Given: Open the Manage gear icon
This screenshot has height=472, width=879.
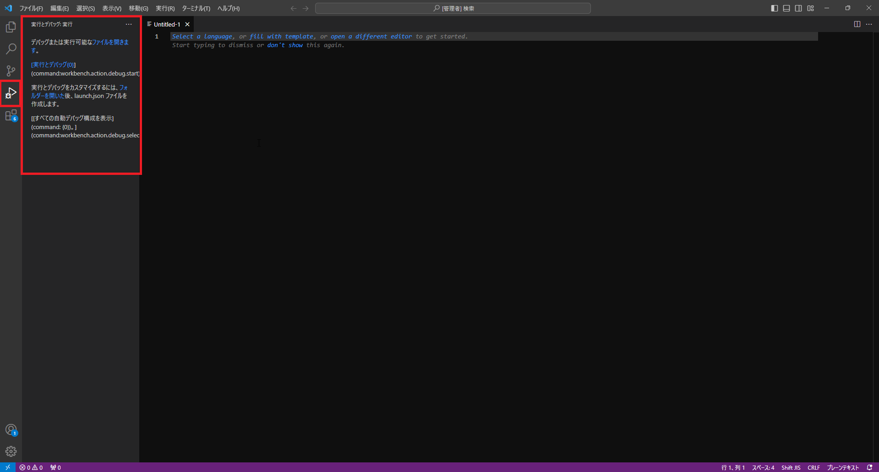Looking at the screenshot, I should 11,451.
